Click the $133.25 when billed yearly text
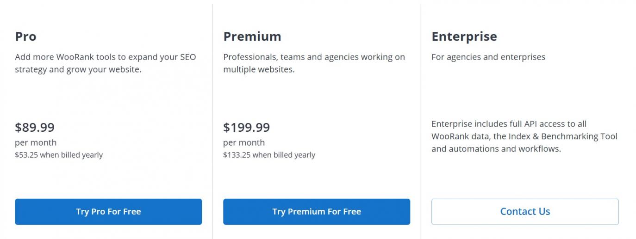 click(x=269, y=155)
